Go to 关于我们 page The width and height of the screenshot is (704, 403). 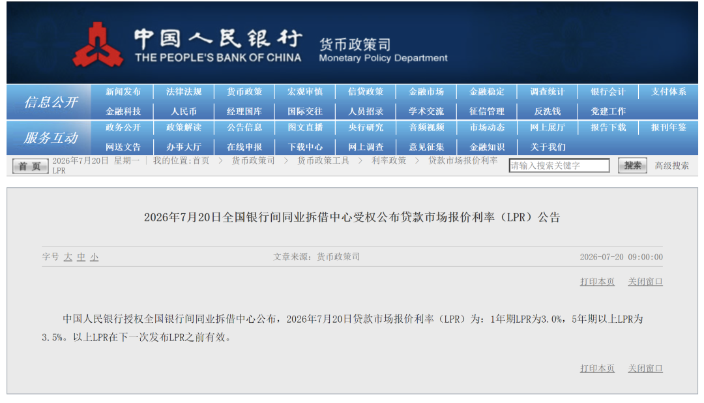(x=548, y=147)
